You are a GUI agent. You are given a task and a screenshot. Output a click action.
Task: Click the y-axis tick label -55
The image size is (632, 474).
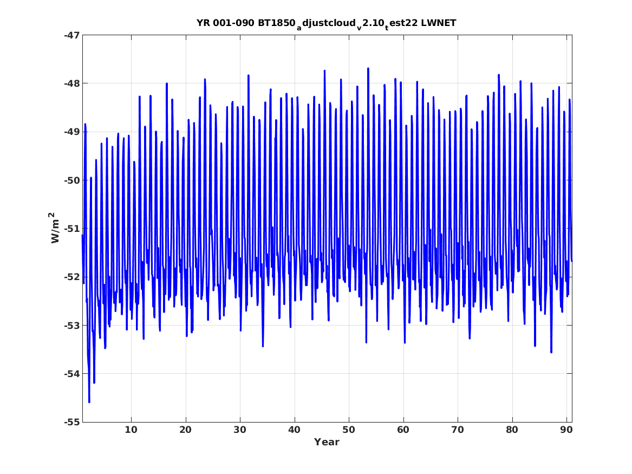(71, 422)
